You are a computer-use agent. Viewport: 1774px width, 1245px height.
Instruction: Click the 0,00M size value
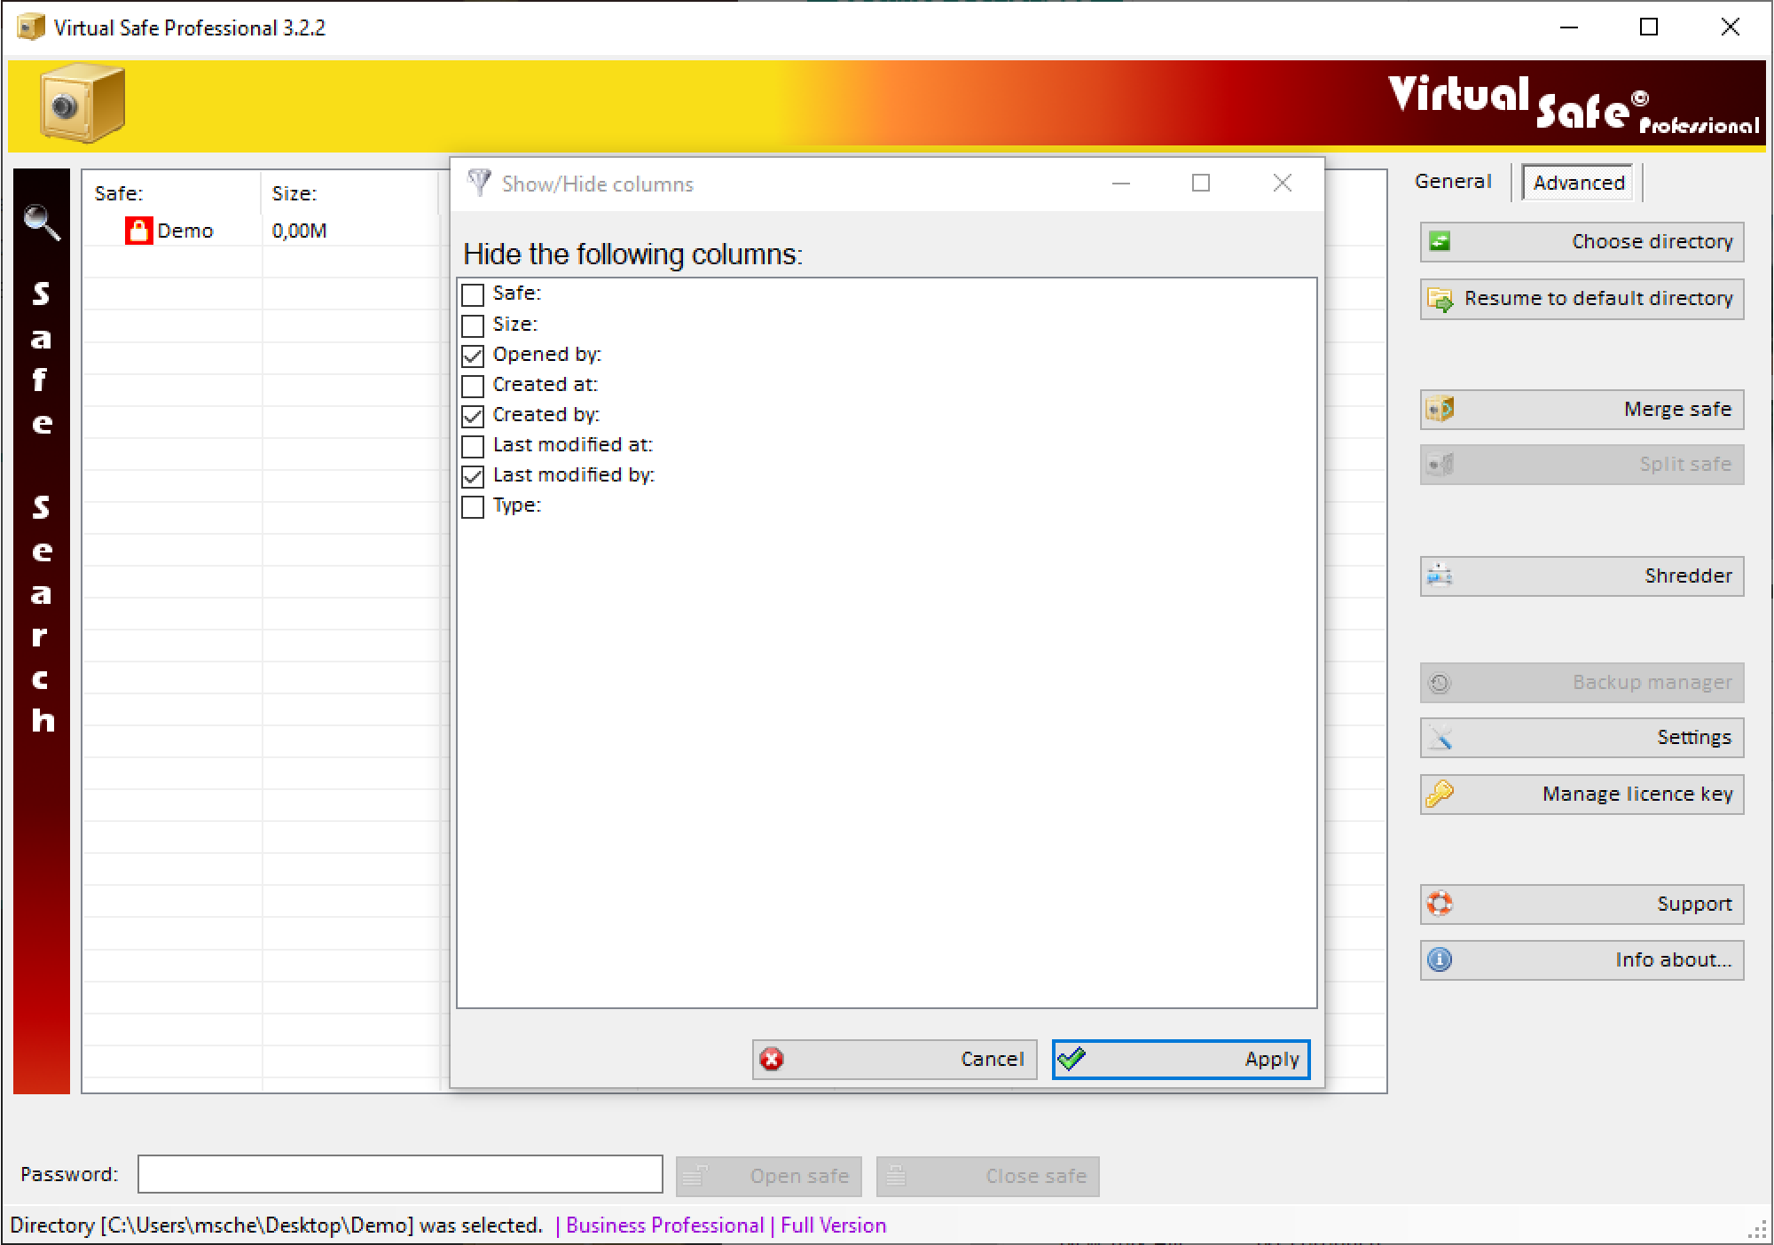(x=299, y=231)
